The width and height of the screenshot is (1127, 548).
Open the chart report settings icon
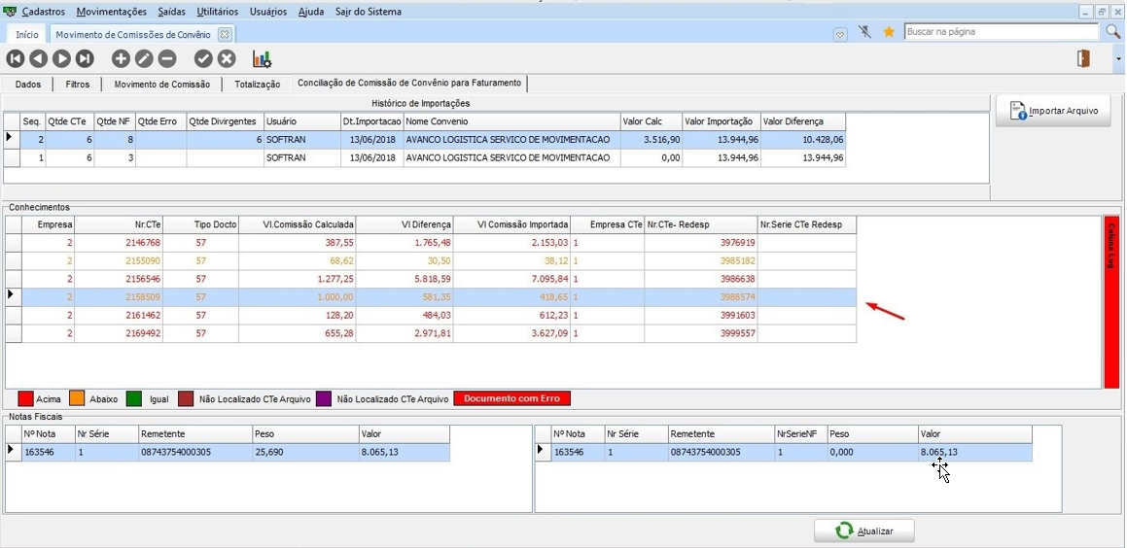click(262, 59)
